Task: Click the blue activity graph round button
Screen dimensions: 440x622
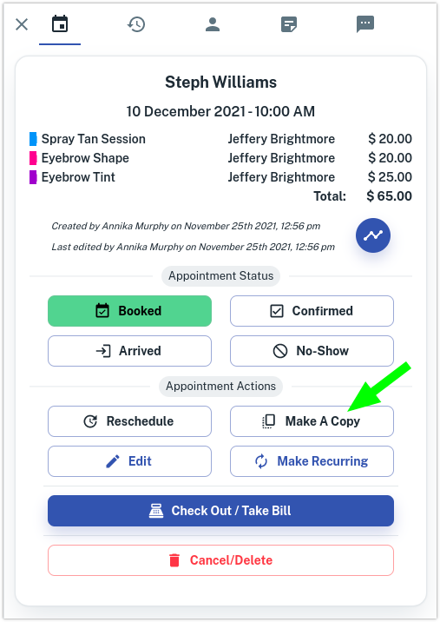Action: click(x=373, y=235)
